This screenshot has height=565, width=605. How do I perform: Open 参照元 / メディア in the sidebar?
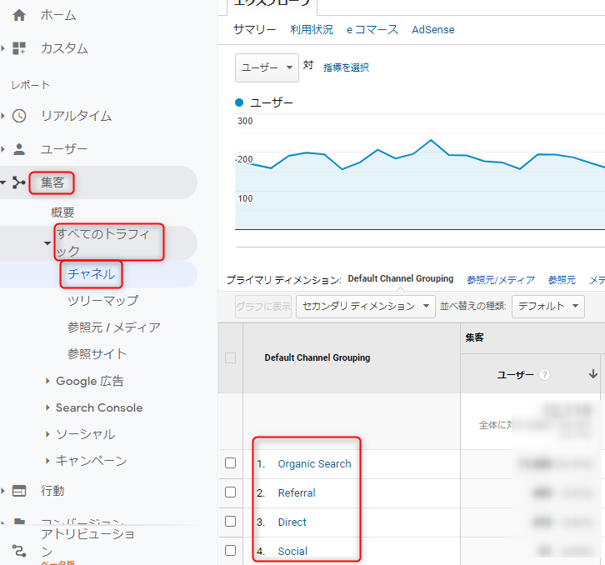pos(114,327)
